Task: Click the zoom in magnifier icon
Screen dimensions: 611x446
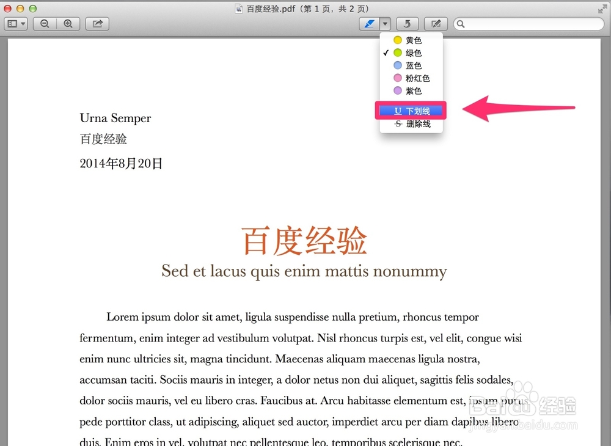Action: [68, 24]
